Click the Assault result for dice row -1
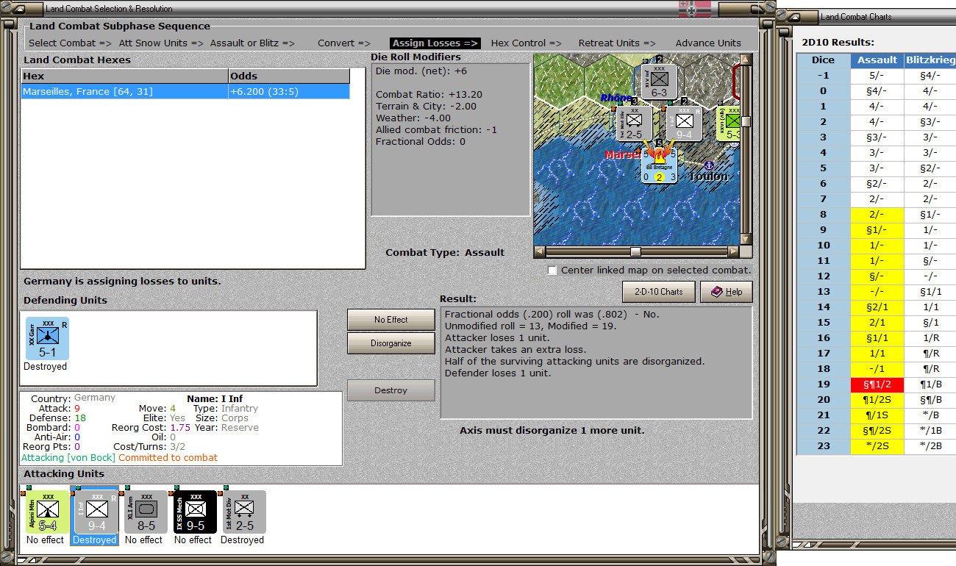Image resolution: width=956 pixels, height=566 pixels. point(878,76)
